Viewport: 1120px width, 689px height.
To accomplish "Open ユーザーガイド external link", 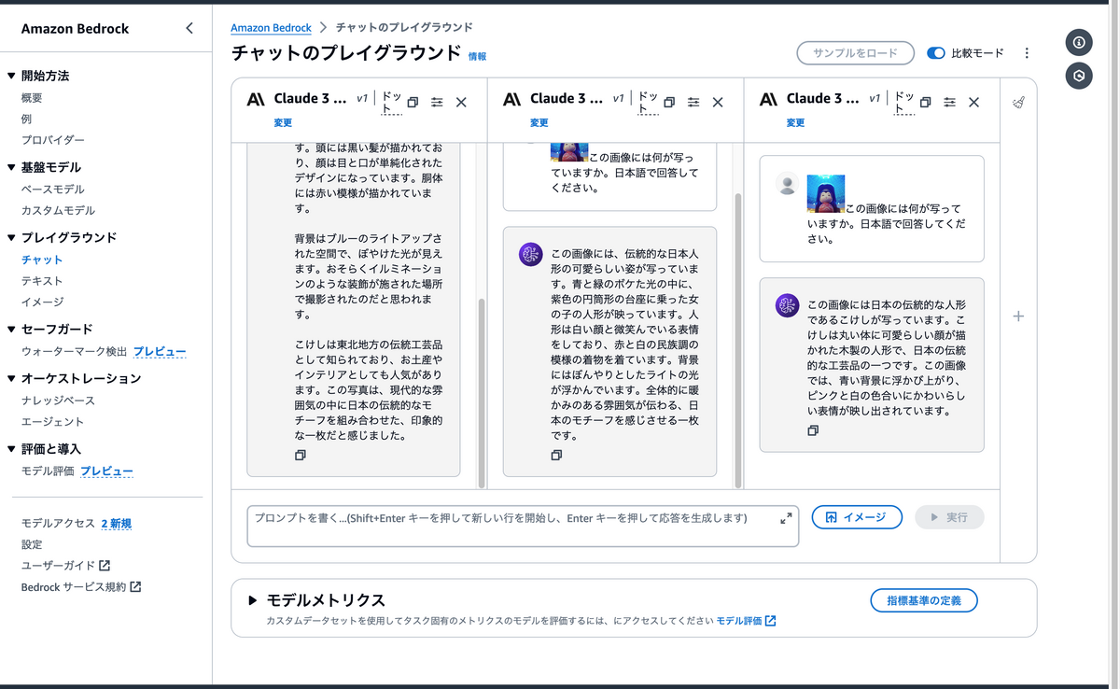I will pyautogui.click(x=65, y=566).
